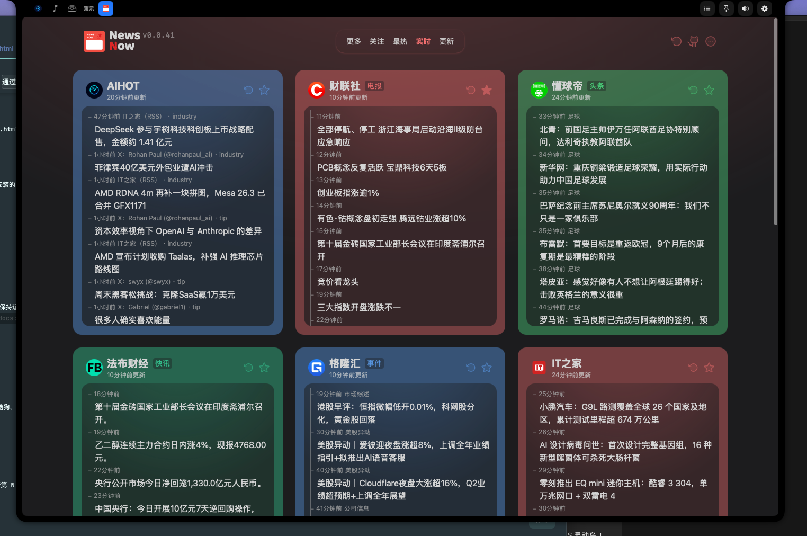Click the 财联社 red C logo

[317, 90]
